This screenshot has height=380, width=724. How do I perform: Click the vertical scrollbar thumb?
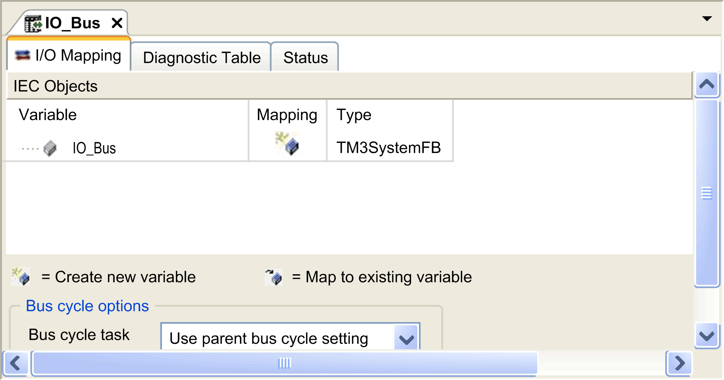click(707, 193)
